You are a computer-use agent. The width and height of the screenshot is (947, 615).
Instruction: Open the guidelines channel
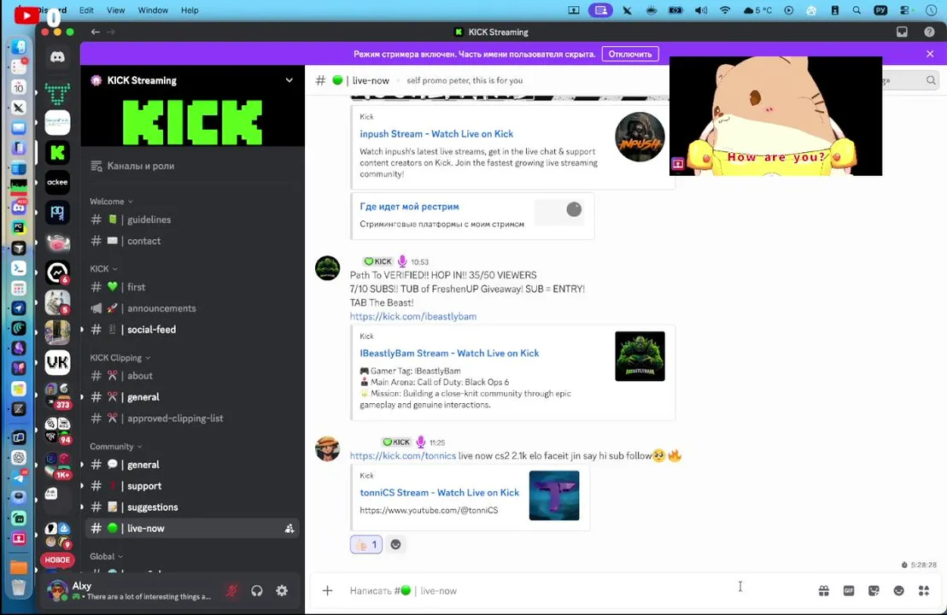tap(193, 220)
